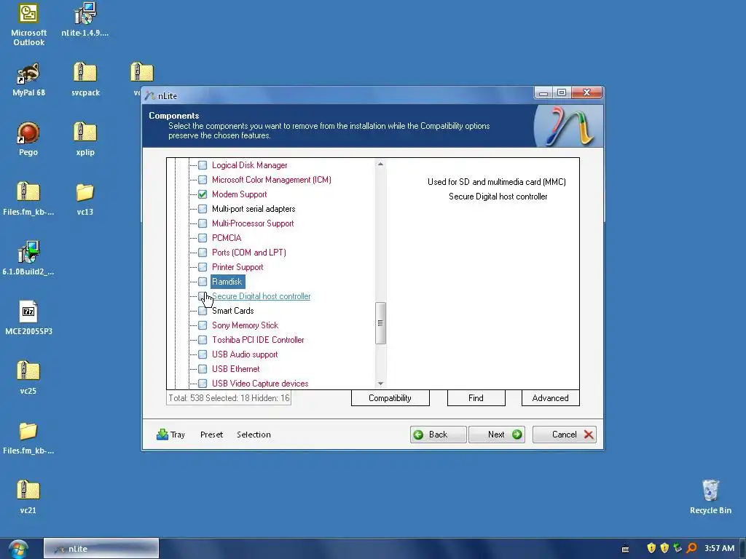Screen dimensions: 746x559
Task: Proceed with the Next button
Action: 497,435
